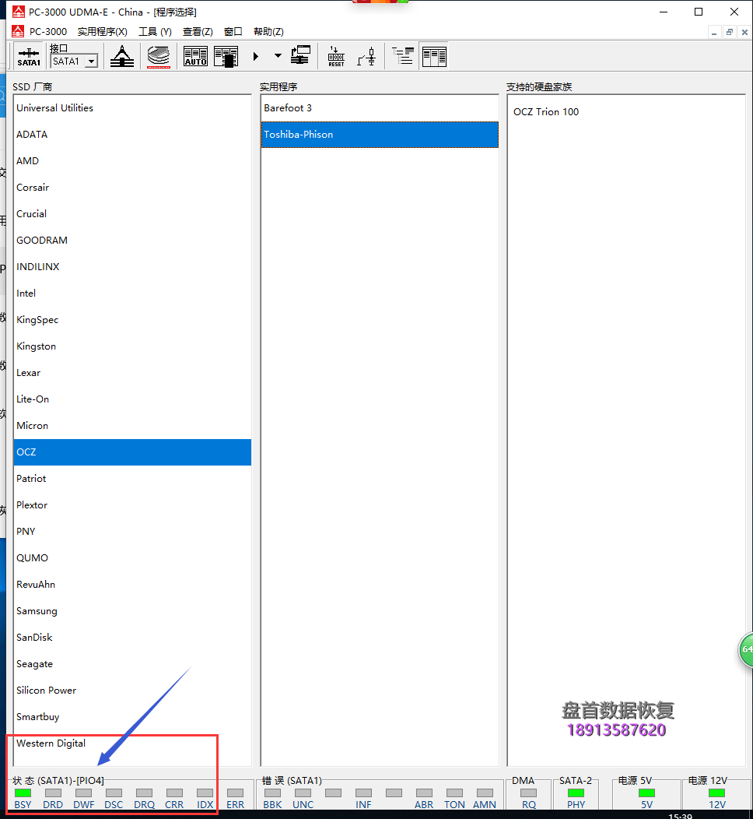Select Seagate in SSD vendor list

(132, 664)
